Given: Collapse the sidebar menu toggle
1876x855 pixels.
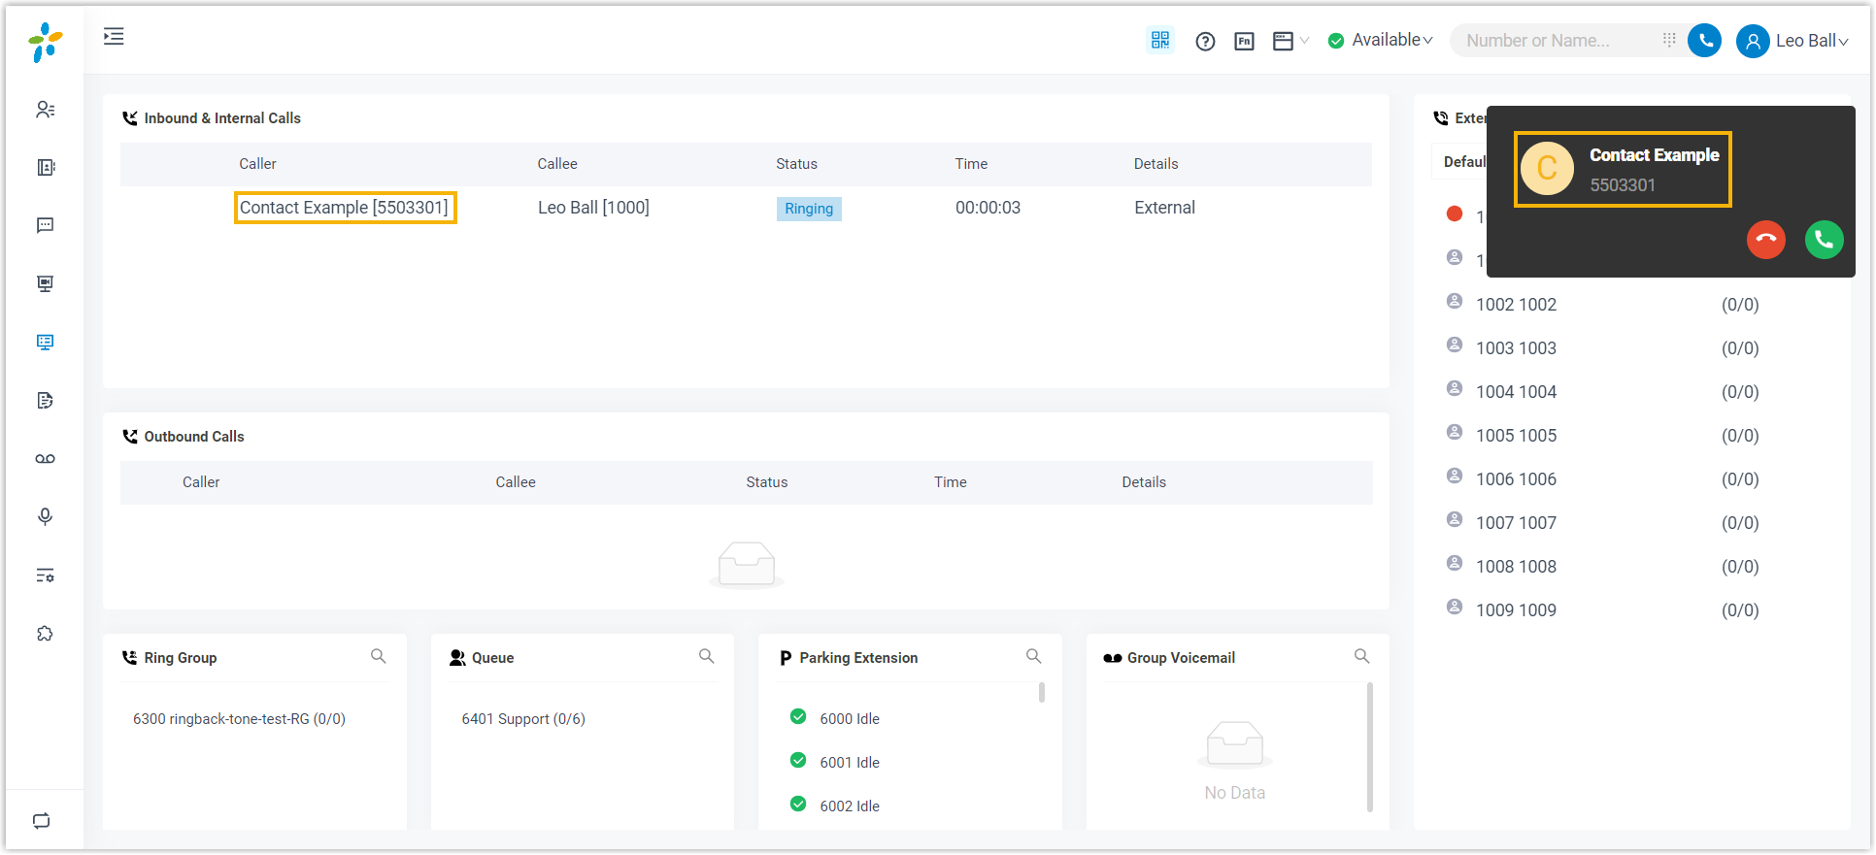Looking at the screenshot, I should tap(114, 37).
